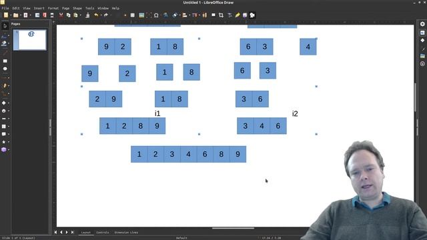Screen dimensions: 427x240
Task: Click the Insert Image icon
Action: tap(141, 15)
